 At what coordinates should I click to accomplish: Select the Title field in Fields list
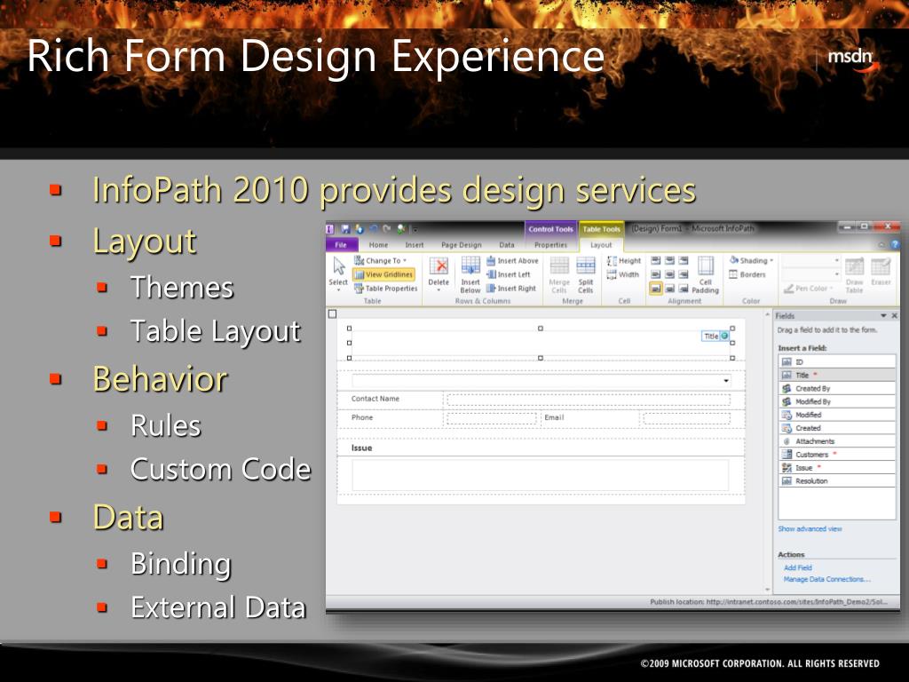tap(837, 376)
